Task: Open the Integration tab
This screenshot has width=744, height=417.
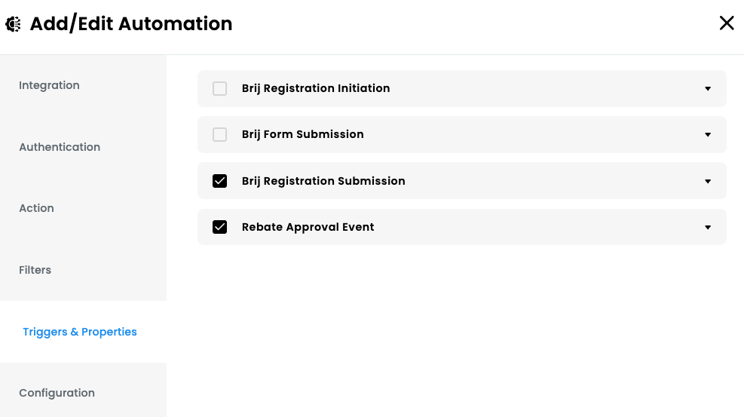Action: (49, 85)
